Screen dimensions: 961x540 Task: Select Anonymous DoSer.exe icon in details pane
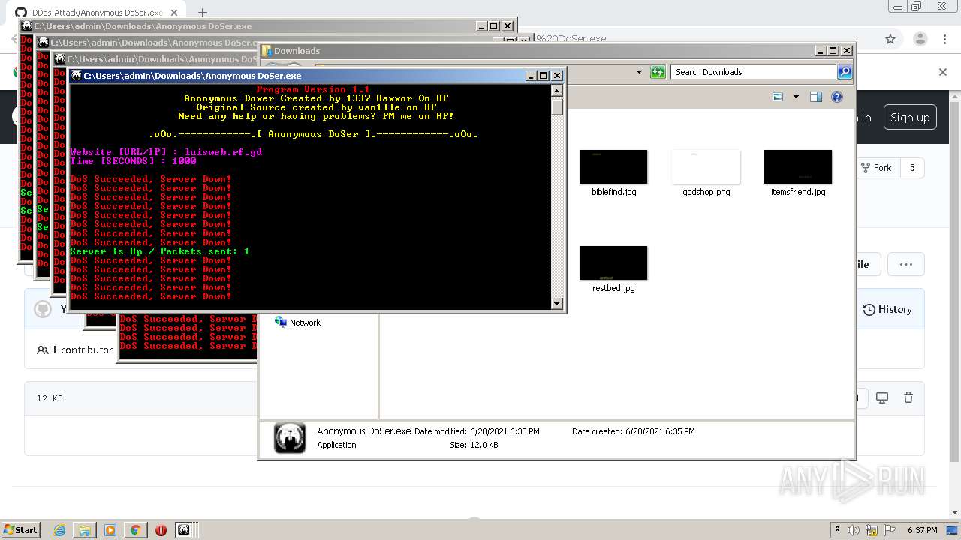[x=289, y=438]
